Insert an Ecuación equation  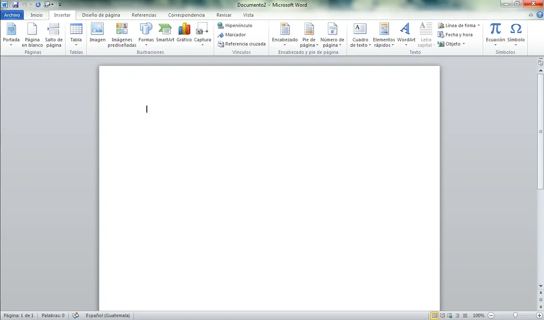[495, 35]
